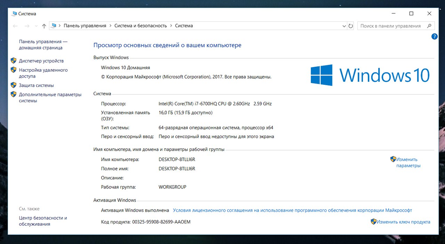Image resolution: width=445 pixels, height=244 pixels.
Task: Open the Microsoft license agreement terms link
Action: (x=292, y=210)
